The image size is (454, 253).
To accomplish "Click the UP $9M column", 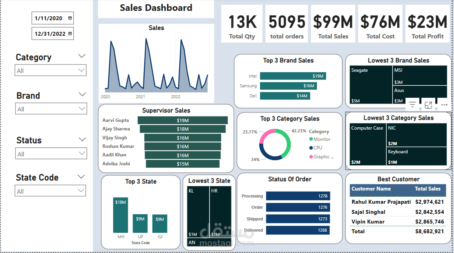I will point(140,224).
